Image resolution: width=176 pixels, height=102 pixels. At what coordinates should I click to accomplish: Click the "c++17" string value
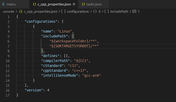coord(79,70)
